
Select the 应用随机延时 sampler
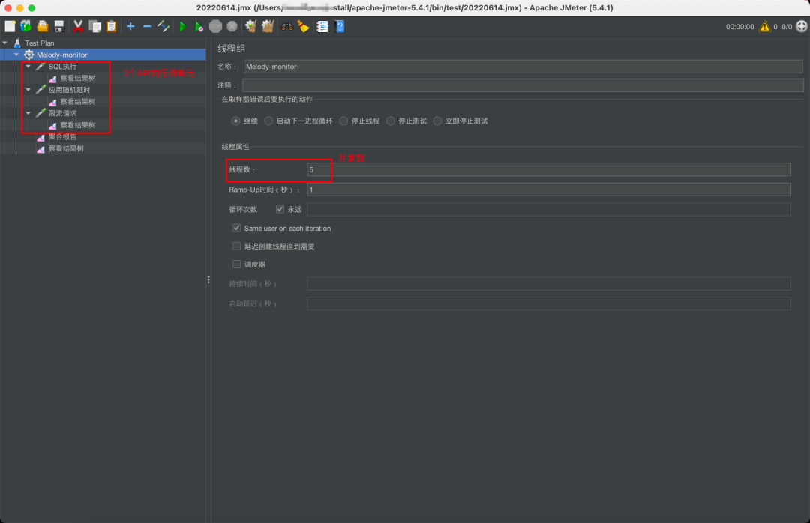point(69,90)
